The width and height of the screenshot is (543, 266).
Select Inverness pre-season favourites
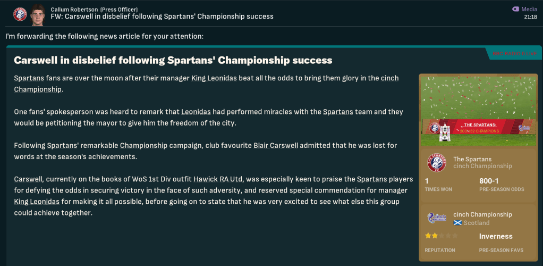(496, 236)
